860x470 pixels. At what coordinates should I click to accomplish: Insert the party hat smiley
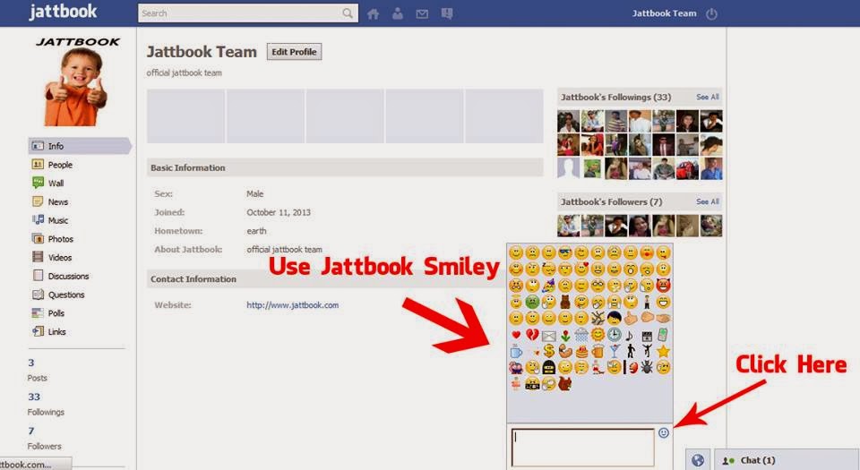coord(549,286)
